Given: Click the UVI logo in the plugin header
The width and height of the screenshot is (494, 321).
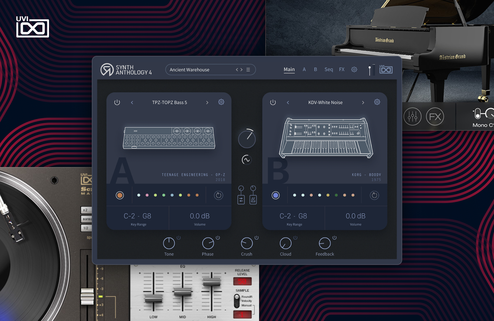Looking at the screenshot, I should 386,69.
